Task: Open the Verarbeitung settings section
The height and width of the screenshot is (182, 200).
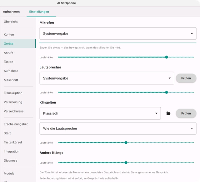Action: (x=18, y=102)
